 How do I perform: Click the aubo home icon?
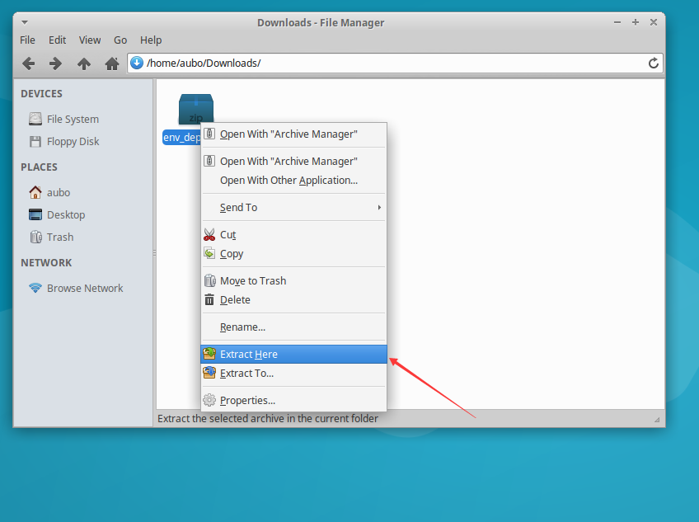[35, 192]
